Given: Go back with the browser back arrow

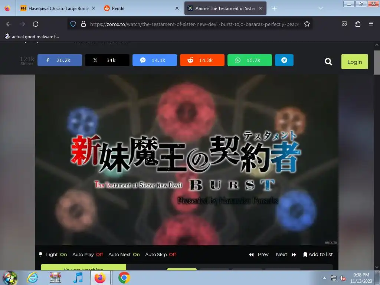Looking at the screenshot, I should pos(9,24).
